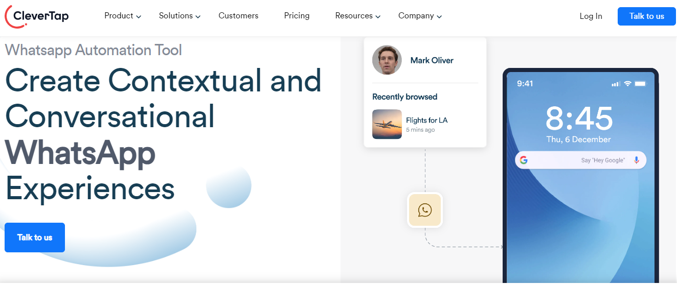Open the Pricing page
The width and height of the screenshot is (677, 284).
point(297,16)
